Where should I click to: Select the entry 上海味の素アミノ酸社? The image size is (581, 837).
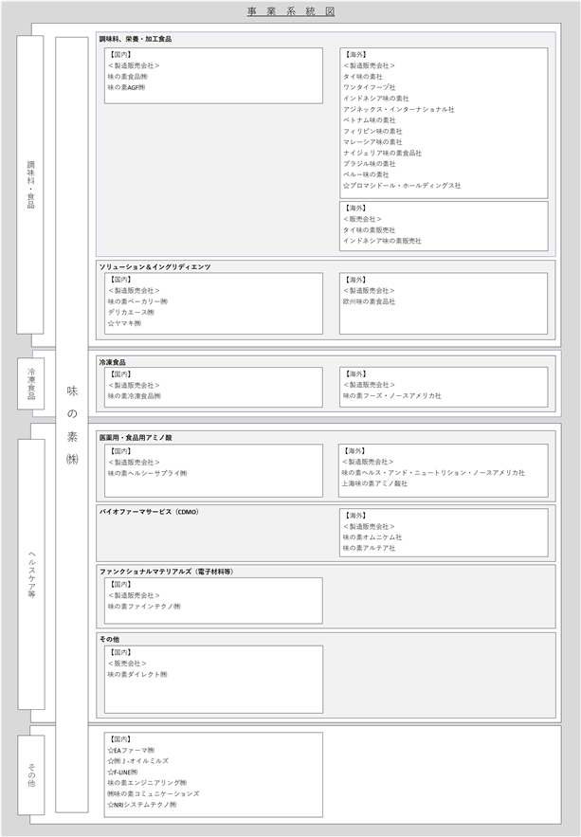tap(374, 483)
